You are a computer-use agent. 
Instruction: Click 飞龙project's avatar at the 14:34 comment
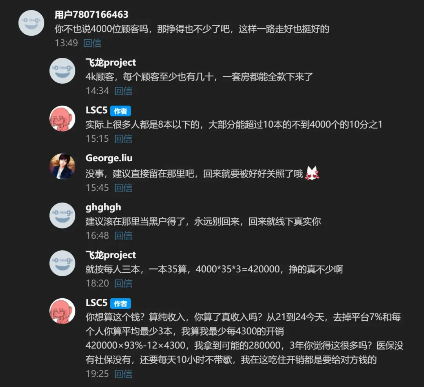tap(62, 71)
